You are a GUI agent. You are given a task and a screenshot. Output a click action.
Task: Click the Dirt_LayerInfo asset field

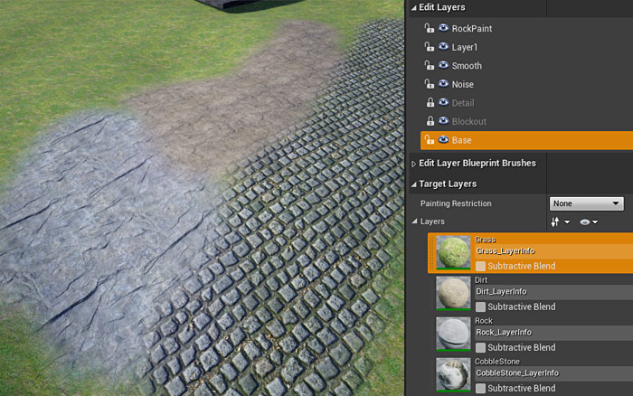pos(553,292)
